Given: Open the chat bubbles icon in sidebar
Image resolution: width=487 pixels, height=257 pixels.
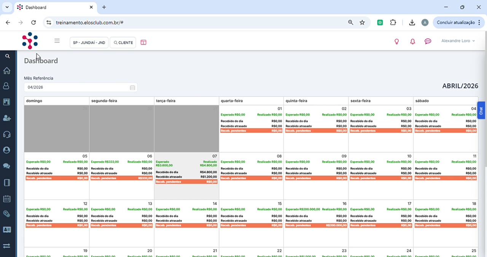Looking at the screenshot, I should point(6,166).
